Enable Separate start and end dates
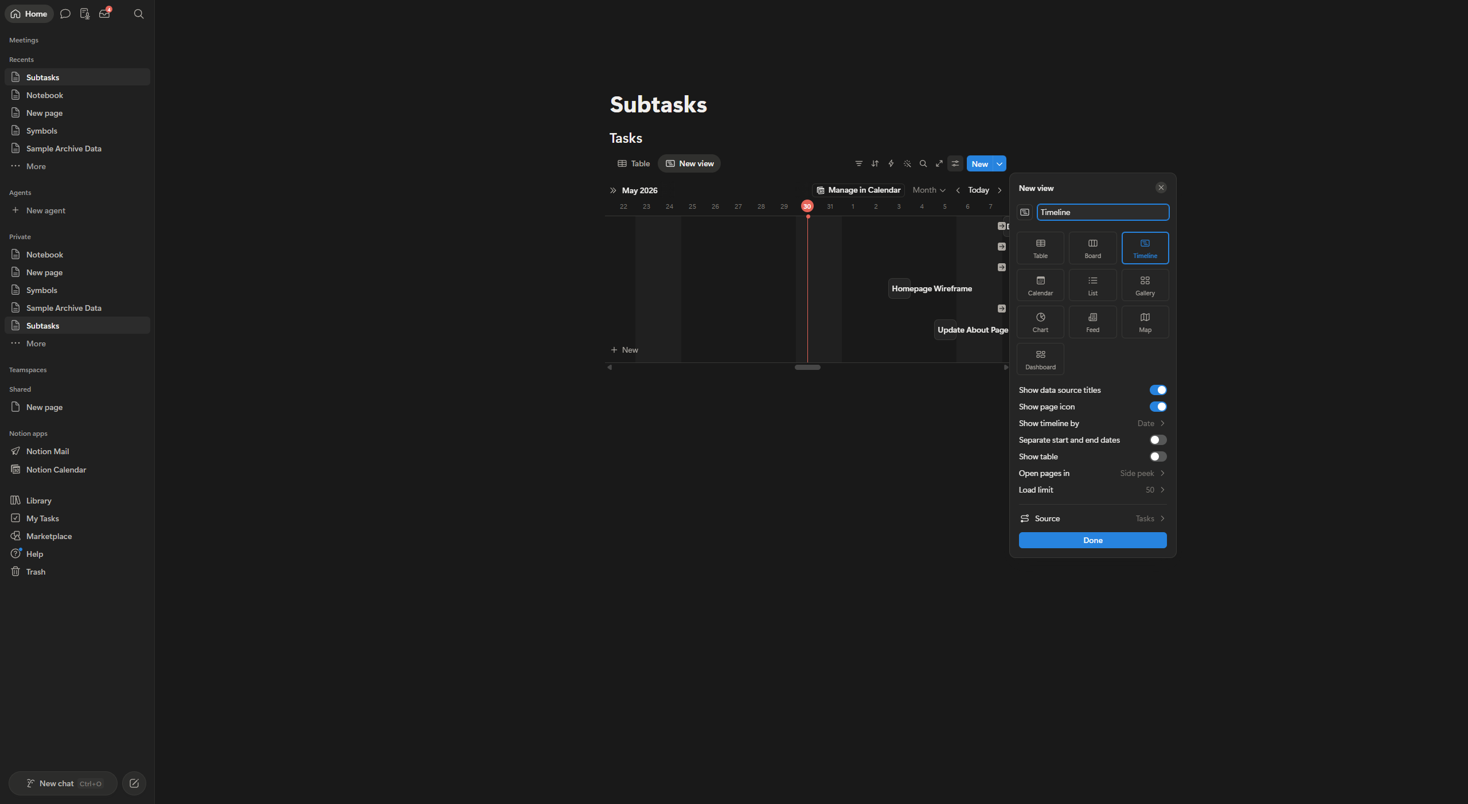The width and height of the screenshot is (1468, 804). coord(1158,440)
